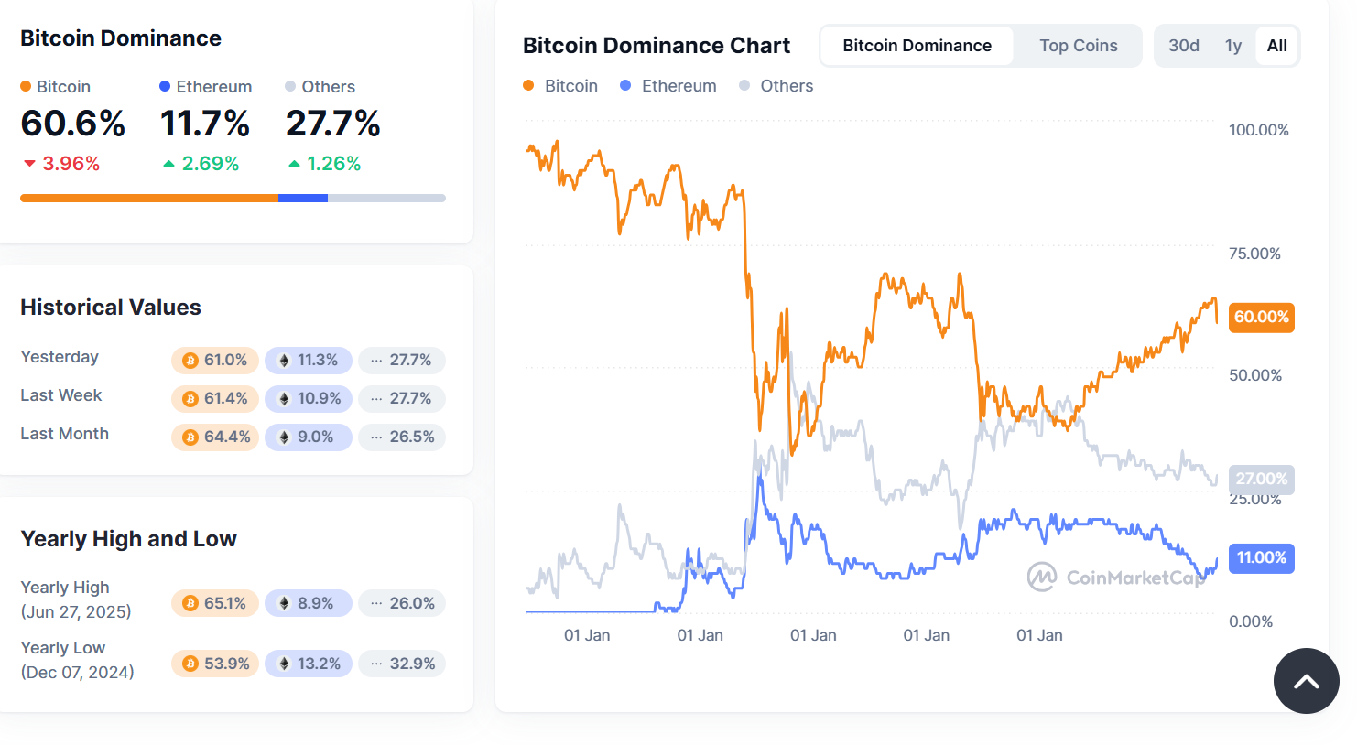
Task: Toggle Bitcoin series in chart legend
Action: (560, 86)
